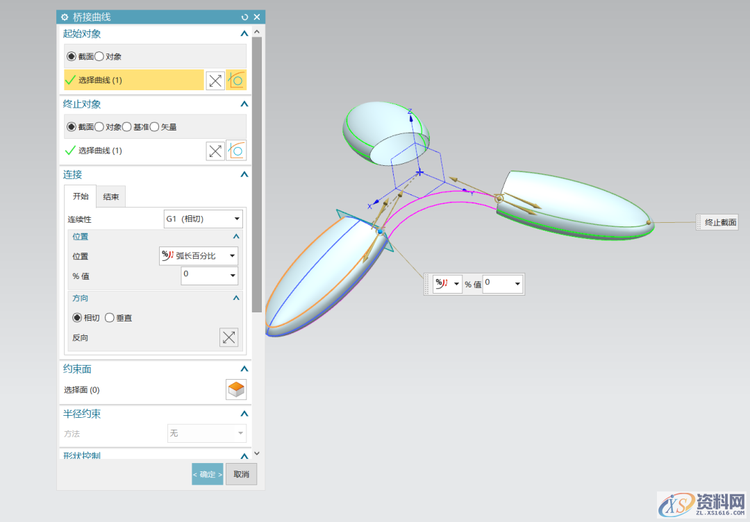Open the 位置 弧长百分比 dropdown
This screenshot has width=750, height=522.
pos(199,255)
